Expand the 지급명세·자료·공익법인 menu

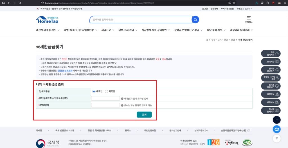click(156, 30)
